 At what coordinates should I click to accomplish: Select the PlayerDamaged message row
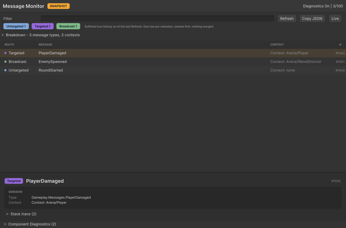click(173, 53)
